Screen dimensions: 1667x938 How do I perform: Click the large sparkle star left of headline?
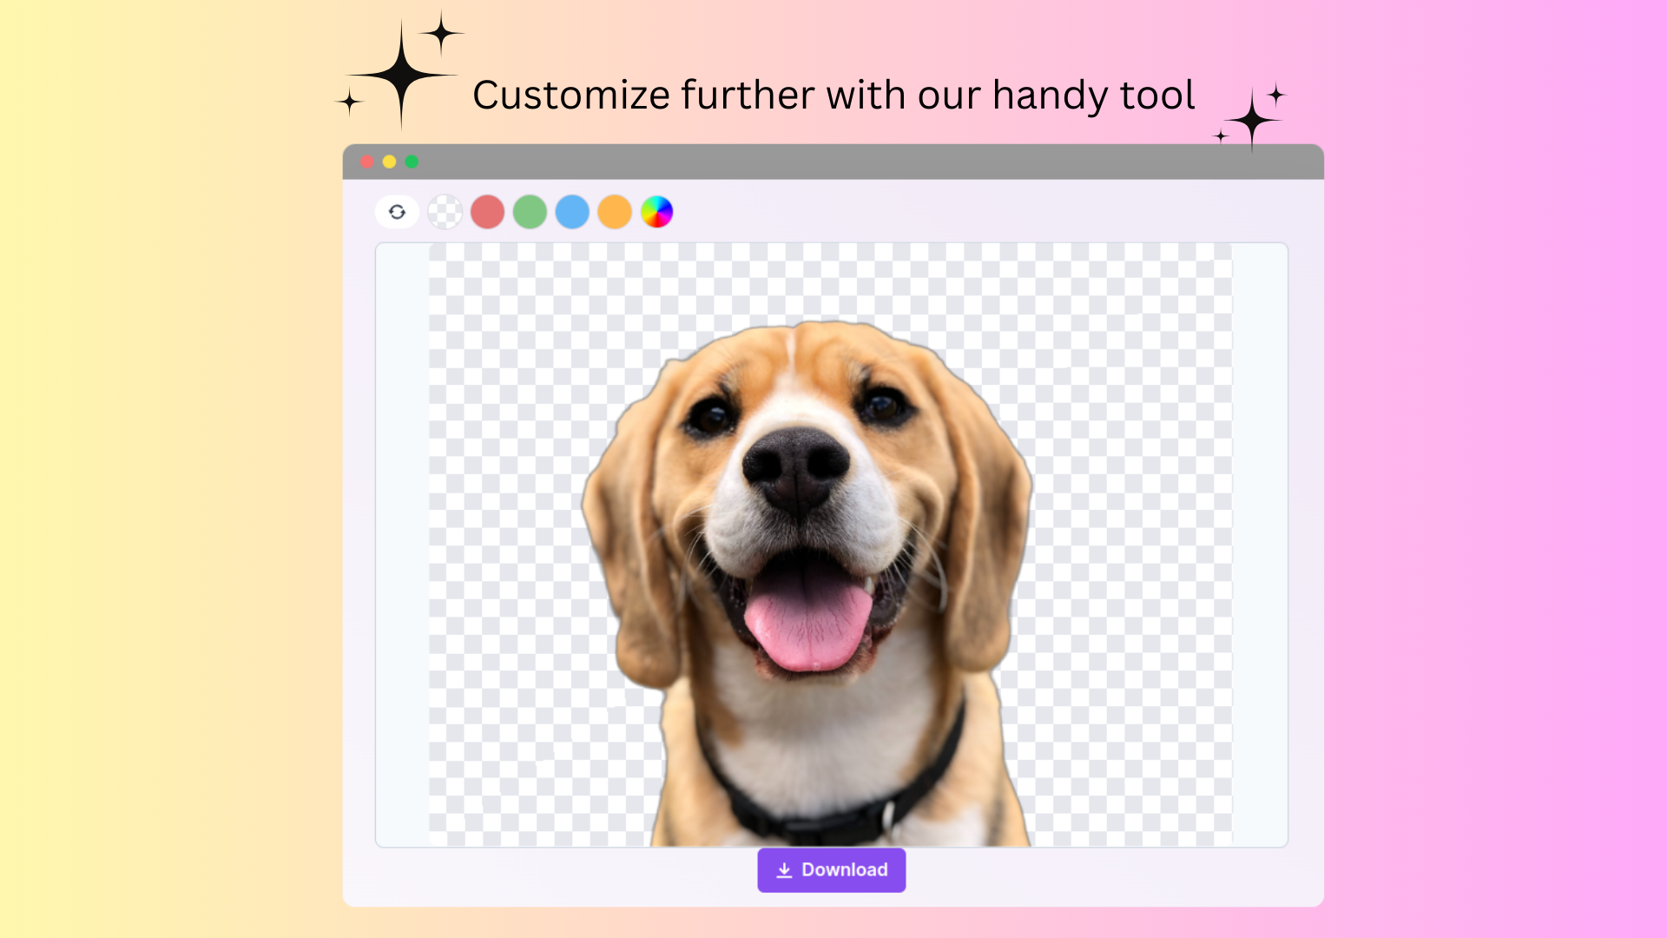tap(401, 75)
